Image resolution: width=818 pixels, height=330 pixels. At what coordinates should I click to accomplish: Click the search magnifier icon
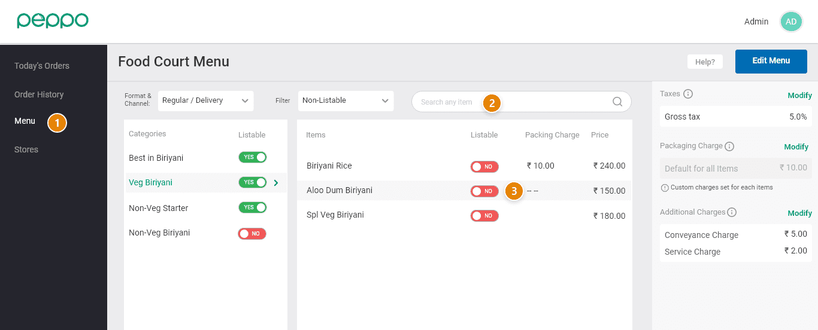coord(617,102)
